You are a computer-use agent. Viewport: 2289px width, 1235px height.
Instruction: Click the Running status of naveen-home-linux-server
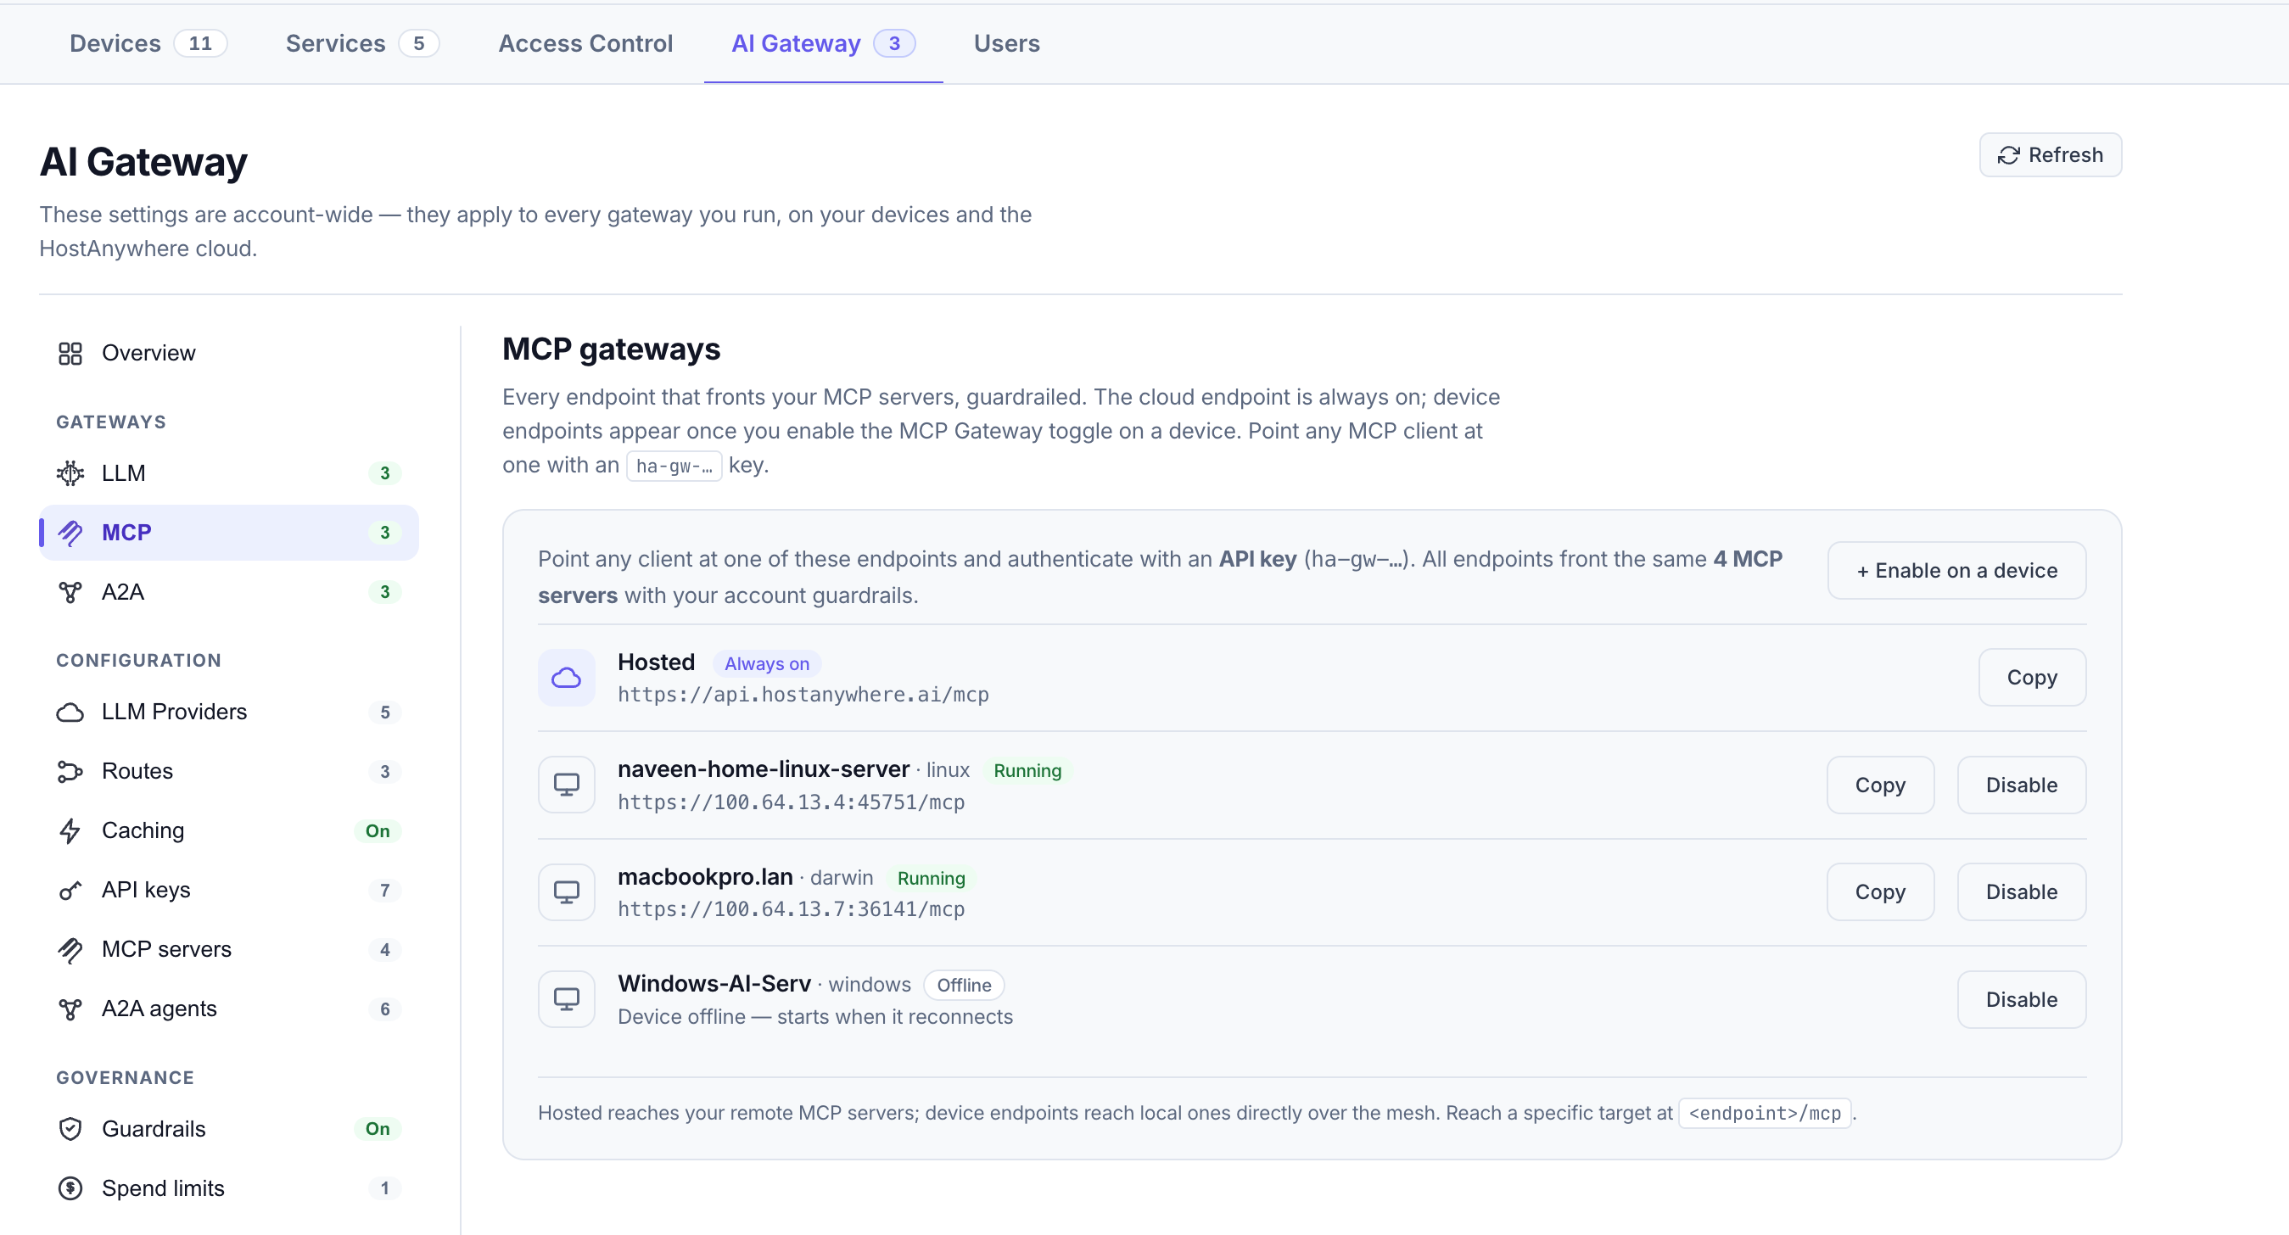(1027, 771)
